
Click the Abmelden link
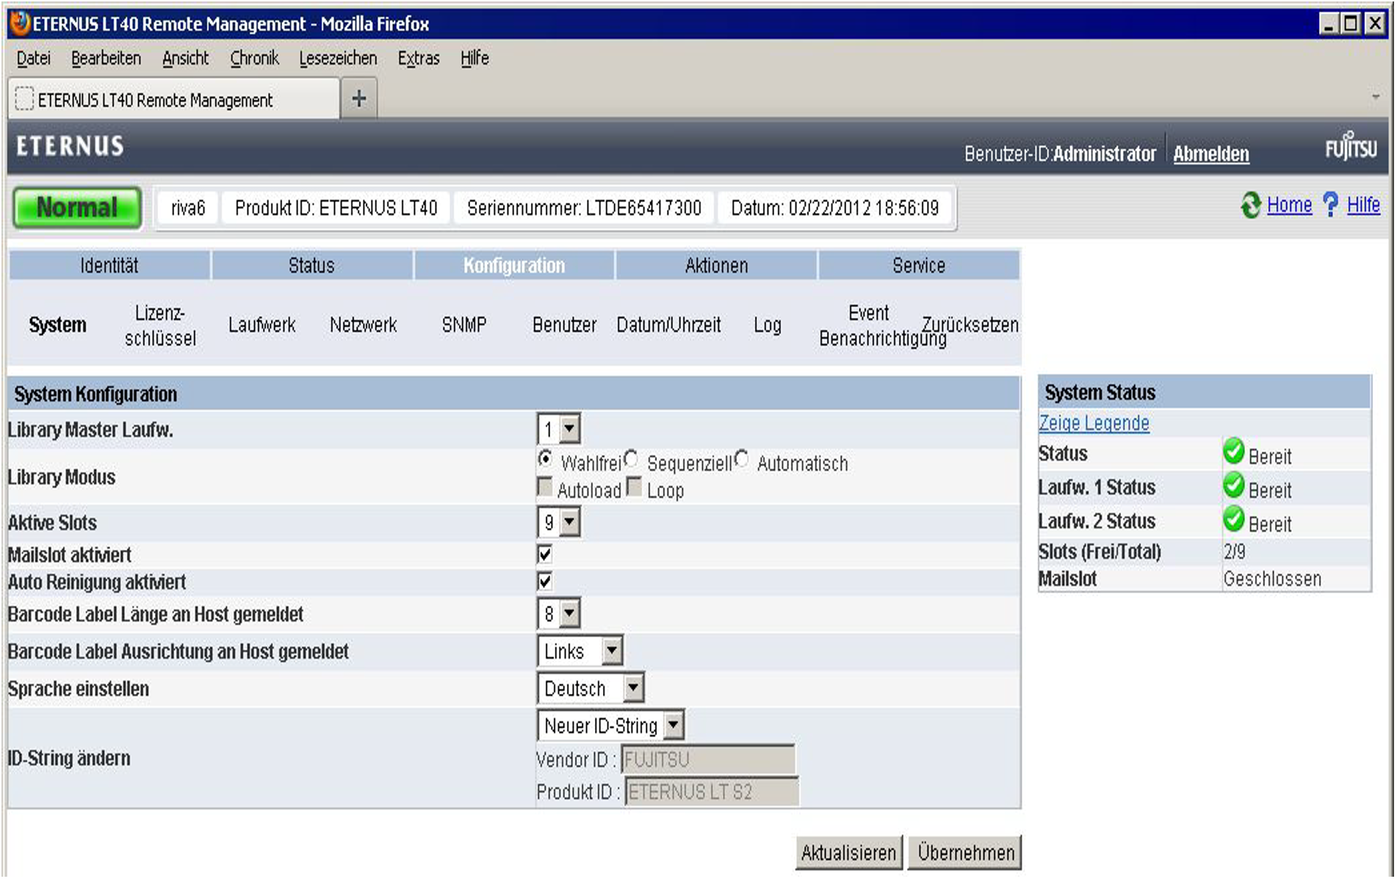tap(1211, 153)
